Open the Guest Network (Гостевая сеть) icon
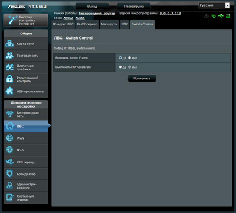Screen dimensions: 236x213 click(9, 56)
